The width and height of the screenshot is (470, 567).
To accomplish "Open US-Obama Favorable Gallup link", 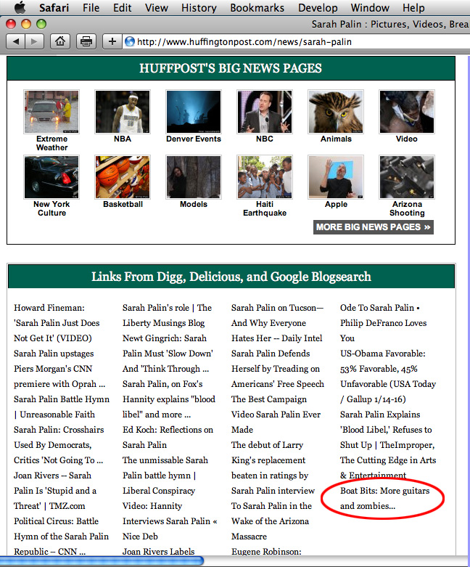I will 387,376.
